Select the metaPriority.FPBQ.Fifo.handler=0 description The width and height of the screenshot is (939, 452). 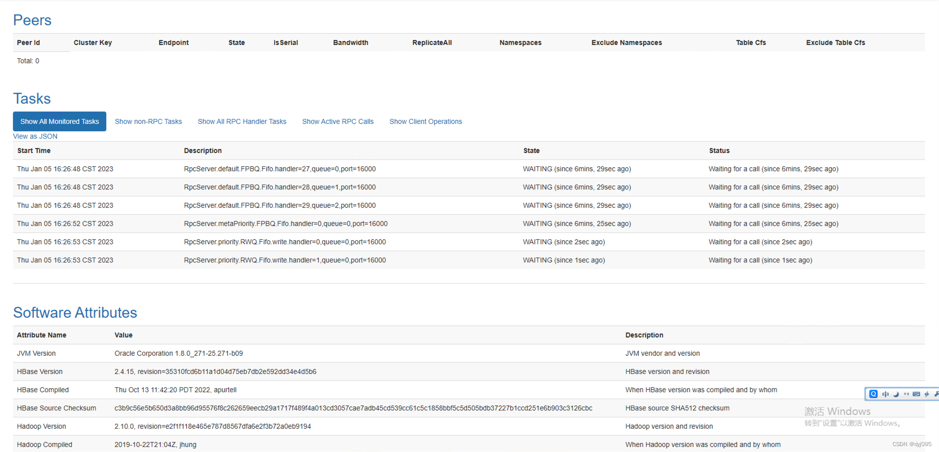point(286,224)
